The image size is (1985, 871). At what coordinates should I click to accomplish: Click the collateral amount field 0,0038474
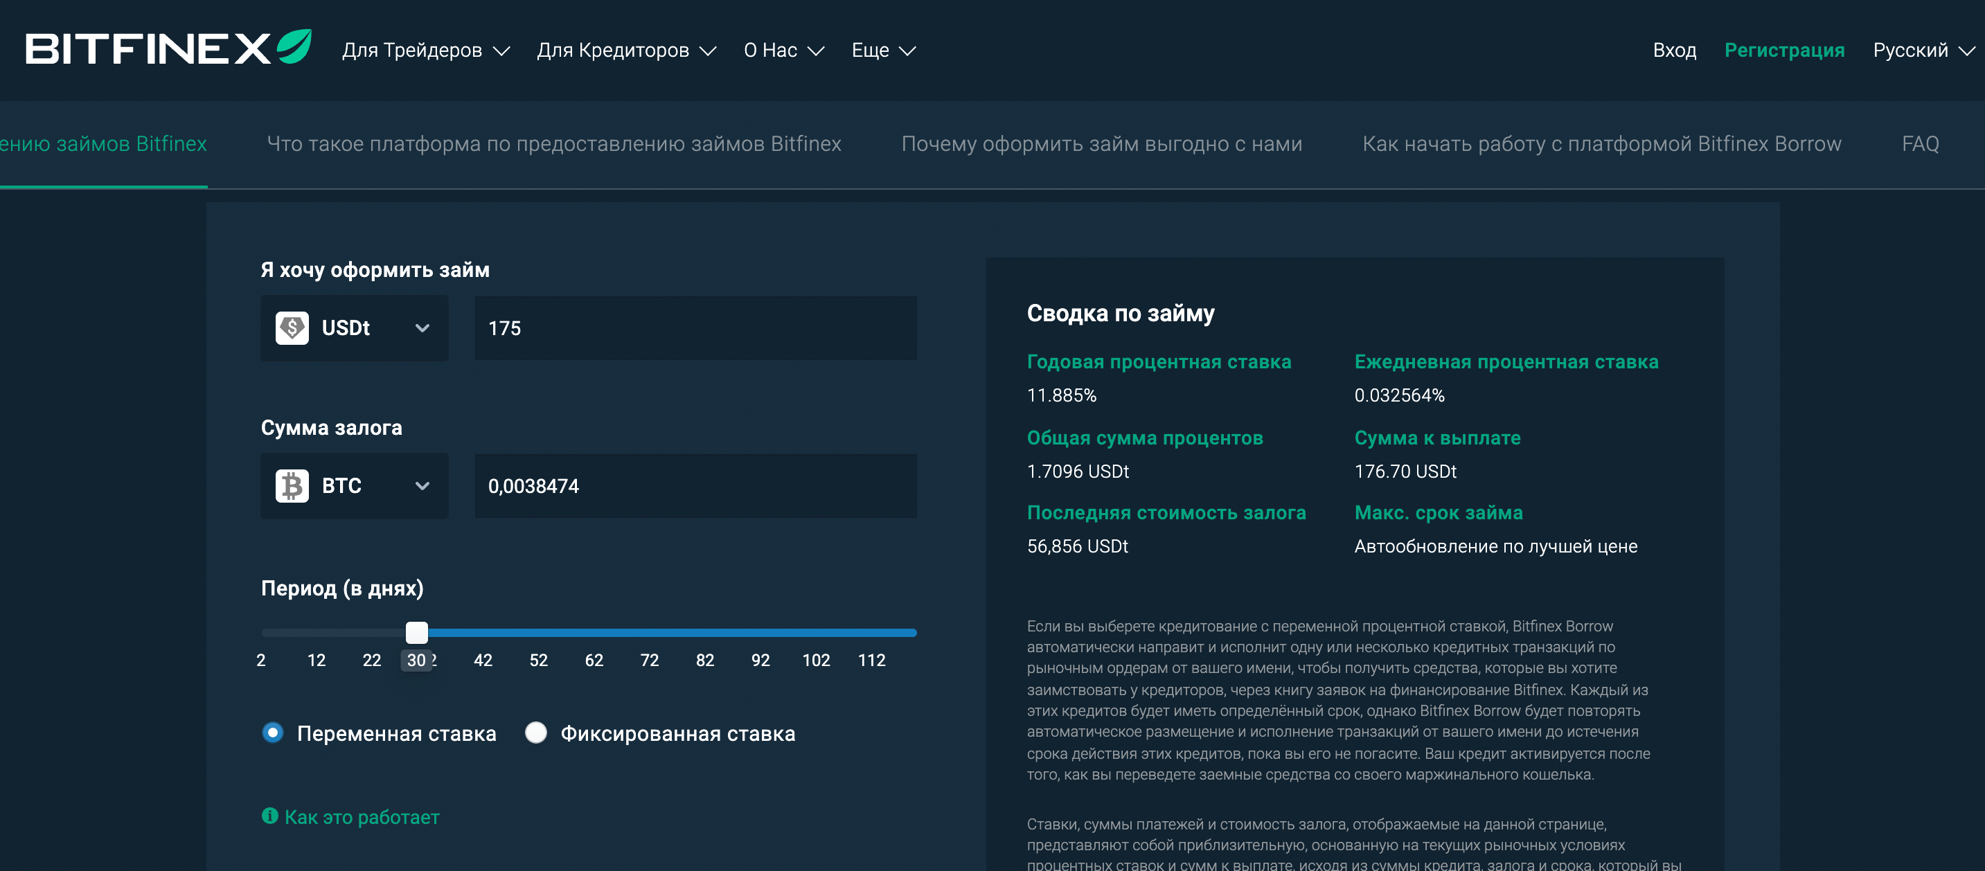point(696,486)
